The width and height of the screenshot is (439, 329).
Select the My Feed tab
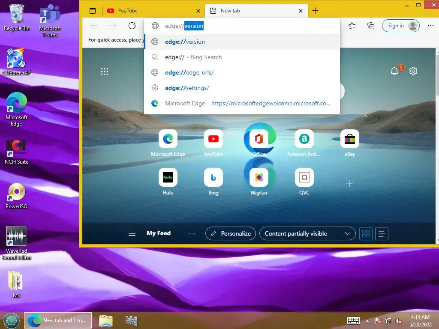(x=159, y=233)
